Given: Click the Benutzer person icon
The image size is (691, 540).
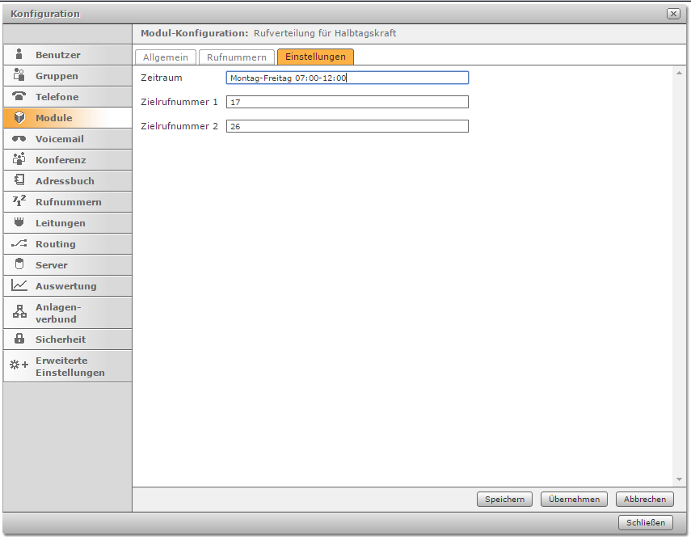Looking at the screenshot, I should (x=19, y=55).
